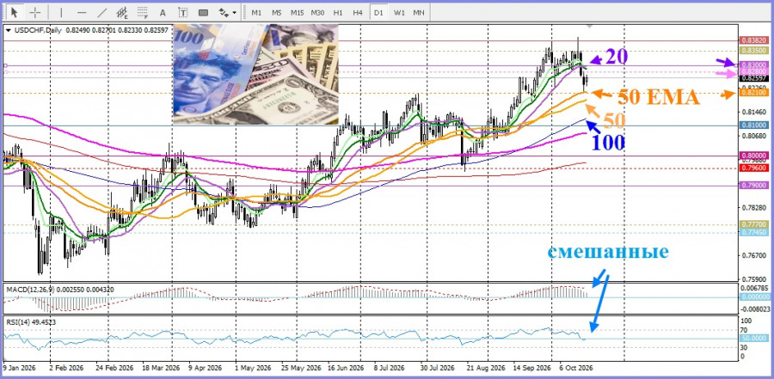Select the equidistant channel tool
This screenshot has width=774, height=379.
coord(122,12)
